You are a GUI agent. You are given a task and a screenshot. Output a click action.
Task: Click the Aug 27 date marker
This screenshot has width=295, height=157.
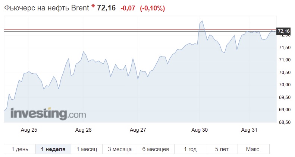tap(138, 130)
